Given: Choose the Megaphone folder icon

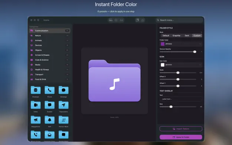Looking at the screenshot, I should (x=36, y=120).
